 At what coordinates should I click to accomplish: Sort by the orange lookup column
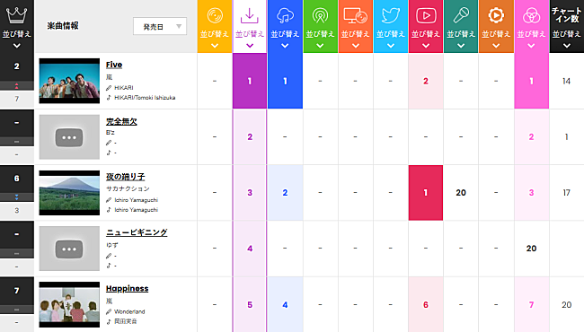point(355,39)
